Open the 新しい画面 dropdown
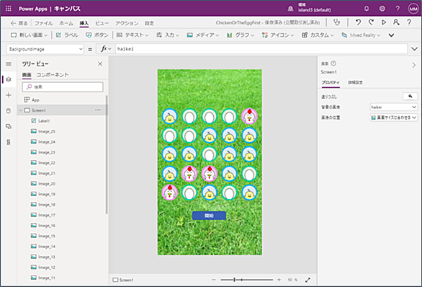Image resolution: width=422 pixels, height=287 pixels. [29, 35]
